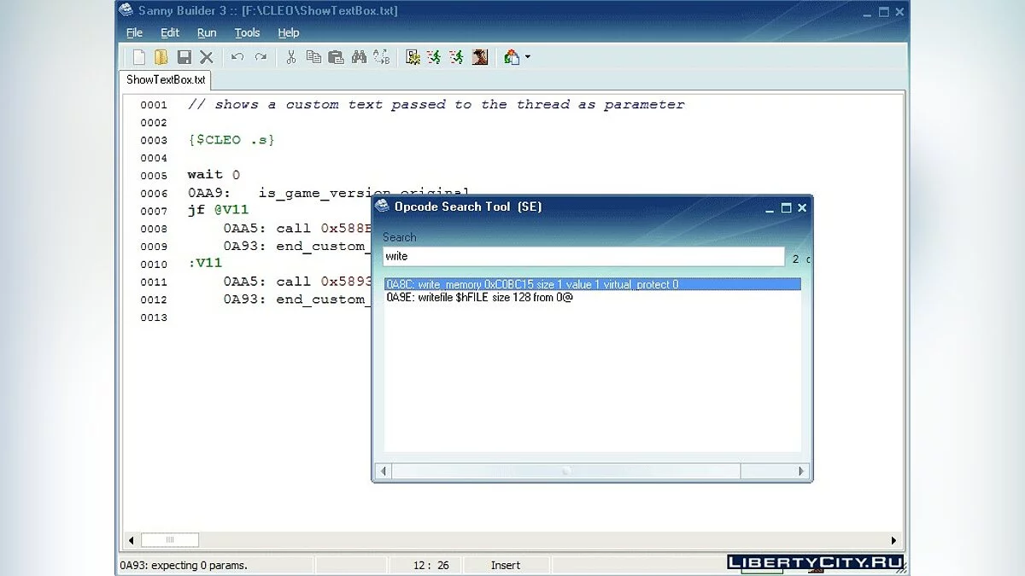1025x576 pixels.
Task: Click the Open folder toolbar icon
Action: point(161,57)
